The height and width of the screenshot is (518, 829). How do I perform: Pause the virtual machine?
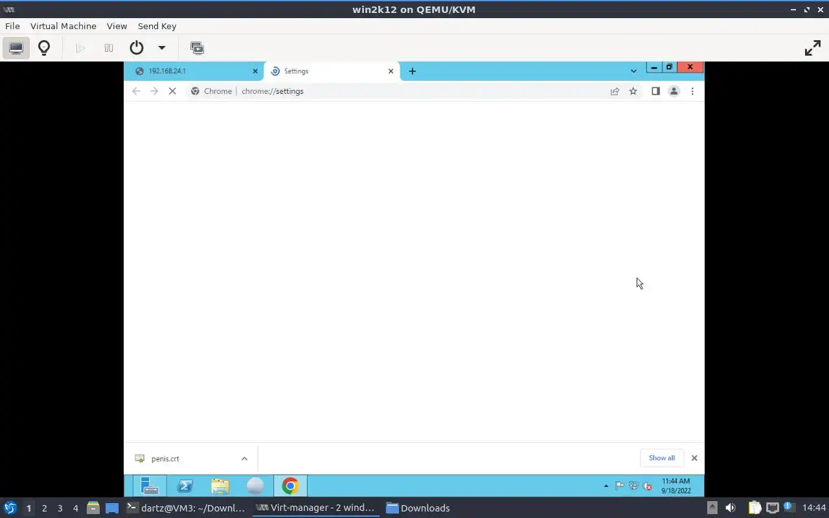tap(109, 48)
